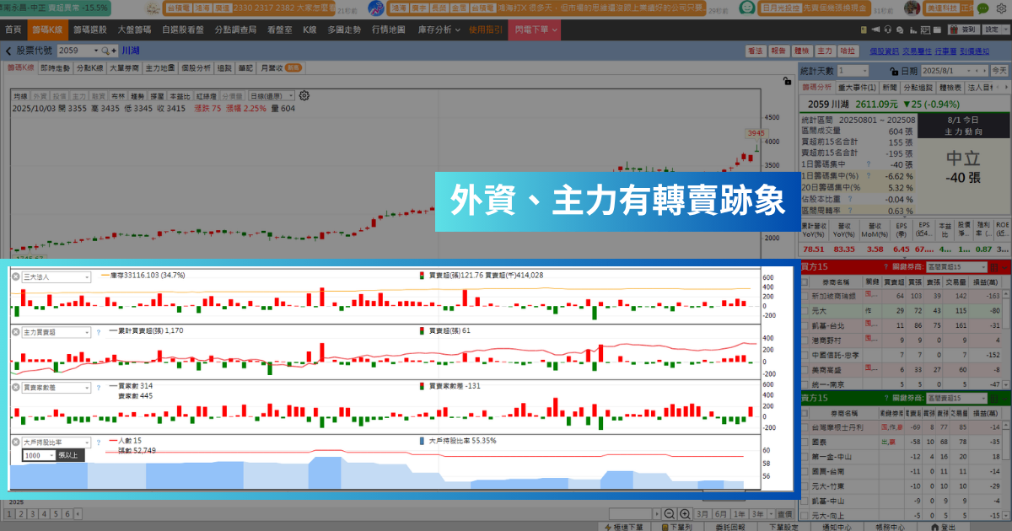Click the 今天 button
The height and width of the screenshot is (531, 1012).
[x=999, y=71]
